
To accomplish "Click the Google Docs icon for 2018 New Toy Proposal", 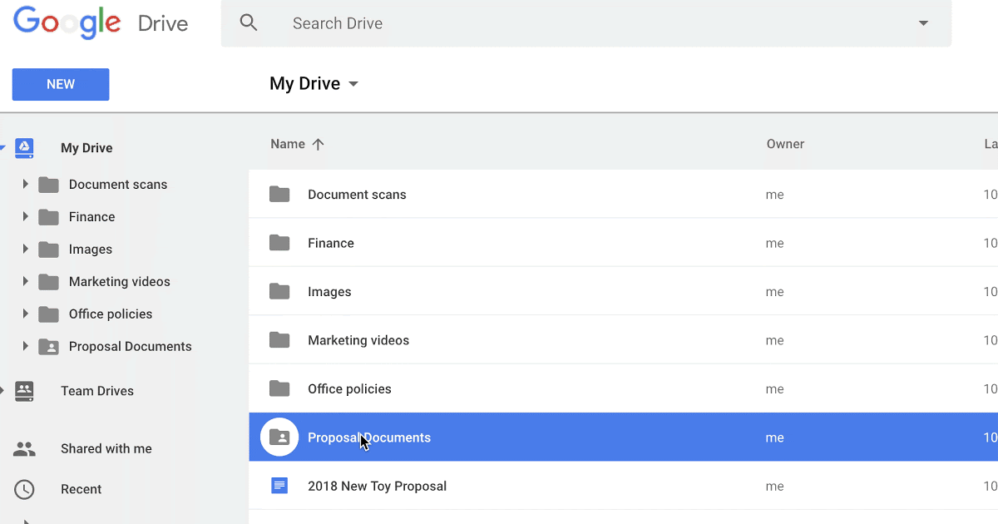I will (279, 486).
